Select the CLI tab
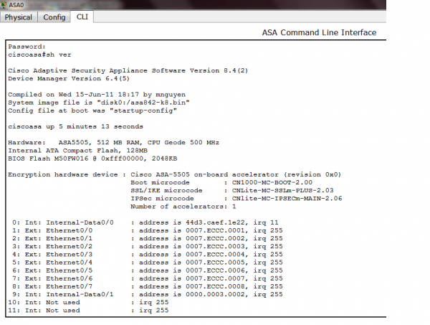 pyautogui.click(x=82, y=17)
